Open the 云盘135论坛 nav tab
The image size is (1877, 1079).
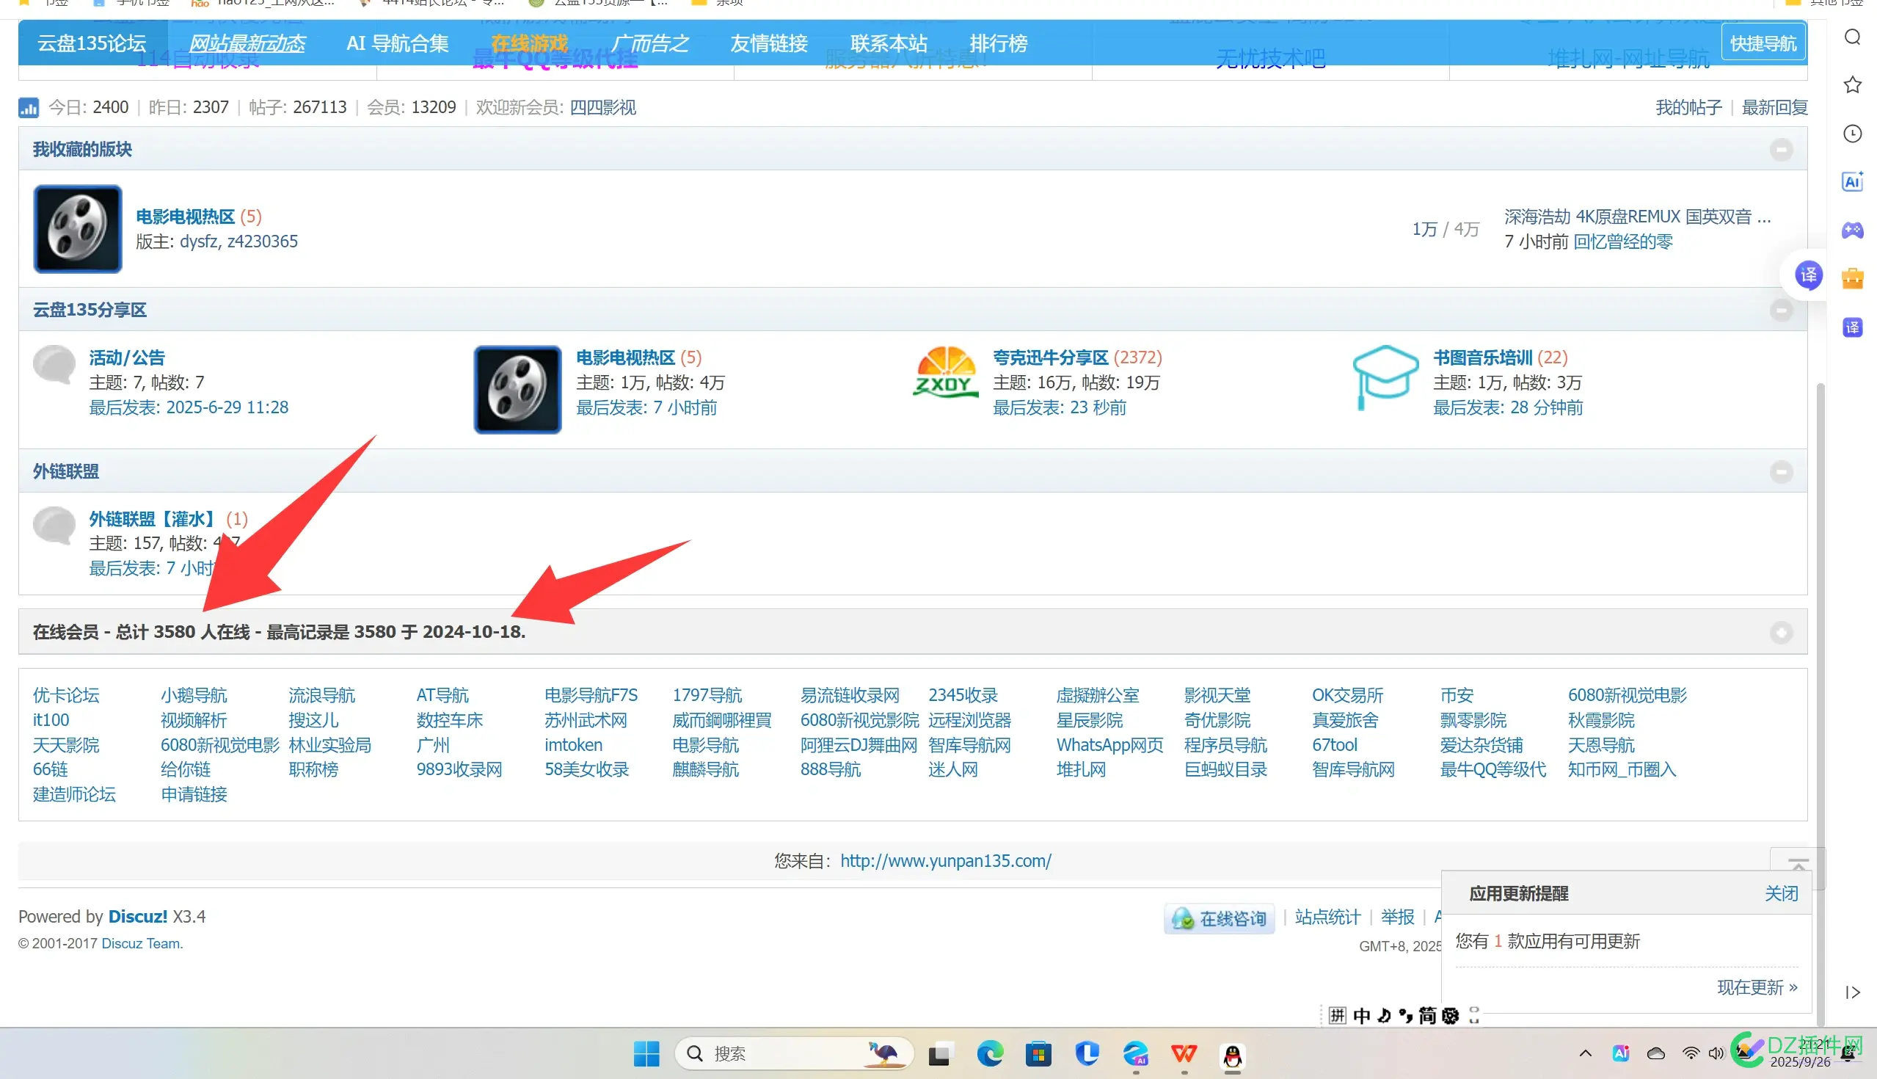point(92,43)
